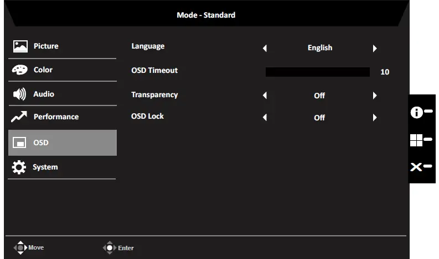Adjust the OSD Timeout slider bar
439x259 pixels.
click(x=317, y=72)
